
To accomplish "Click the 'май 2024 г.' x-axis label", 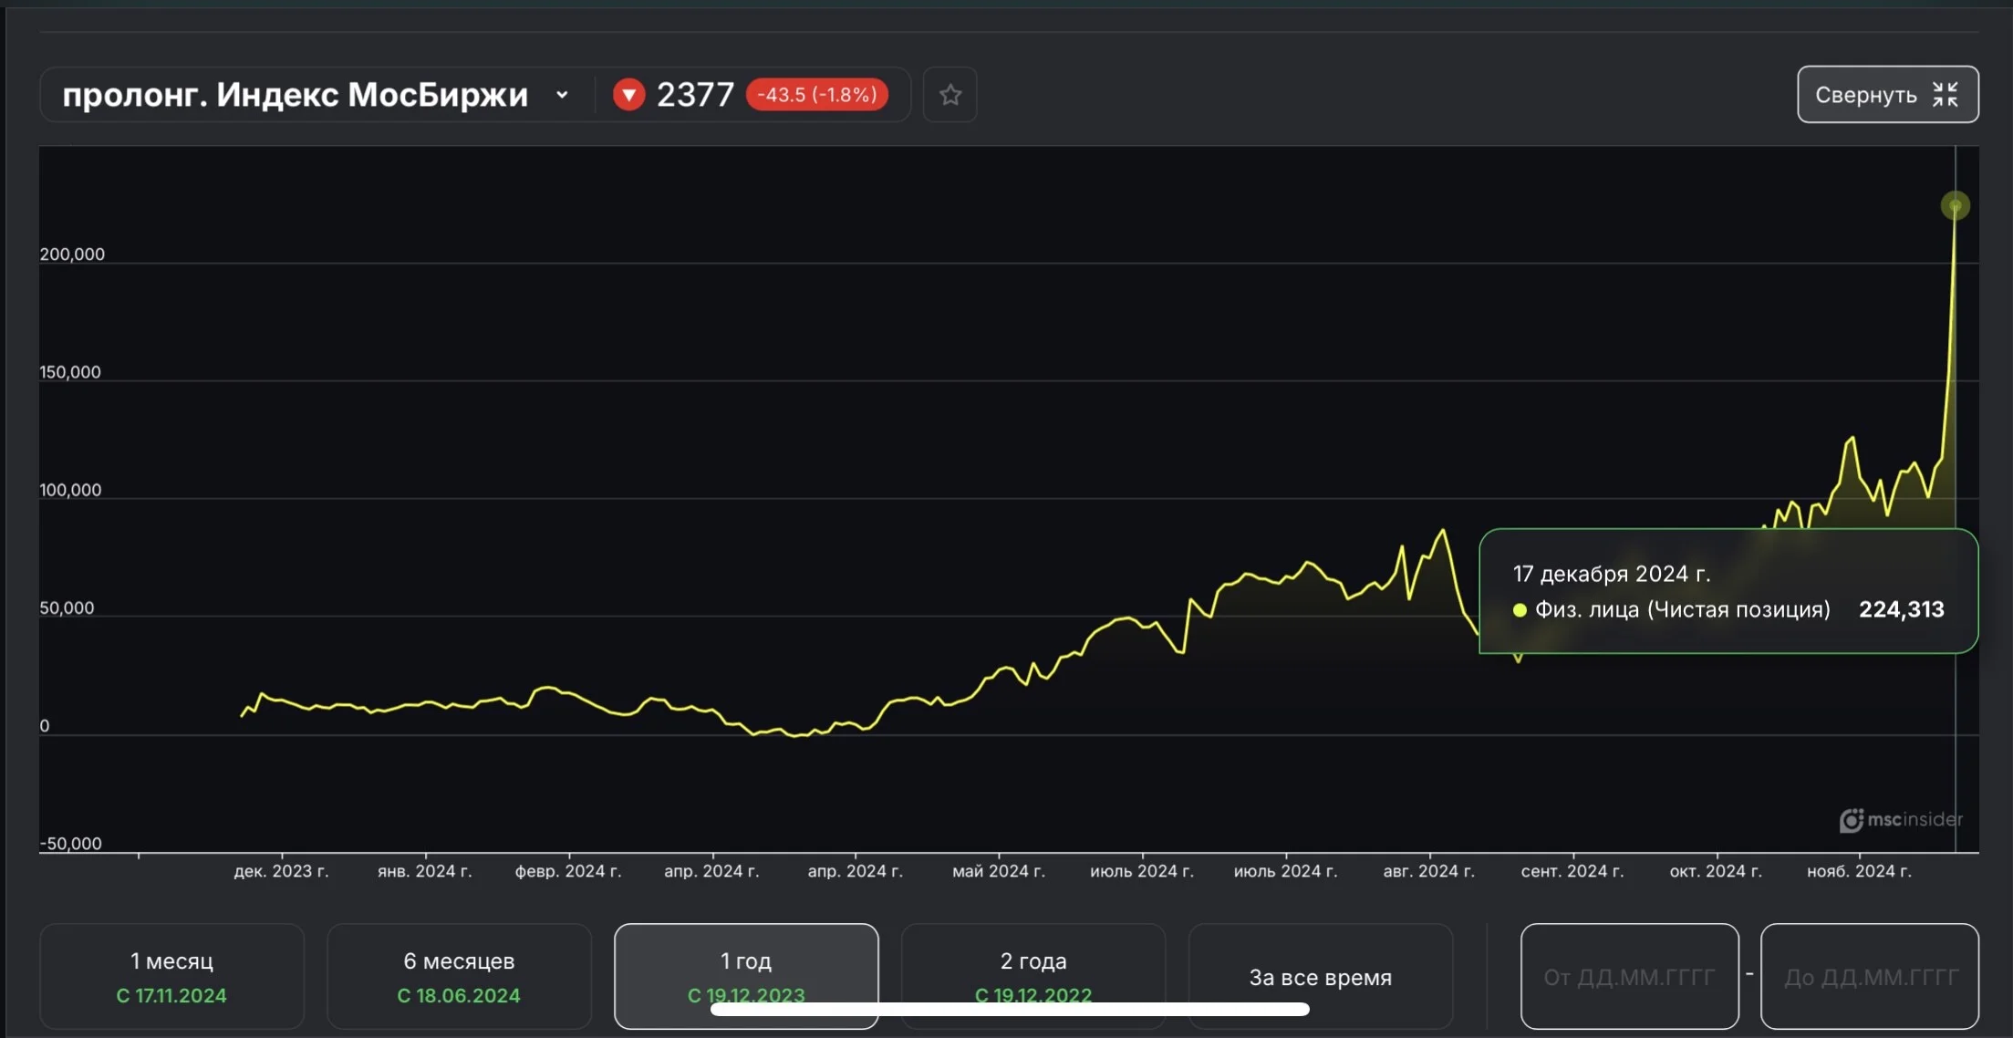I will (x=999, y=871).
